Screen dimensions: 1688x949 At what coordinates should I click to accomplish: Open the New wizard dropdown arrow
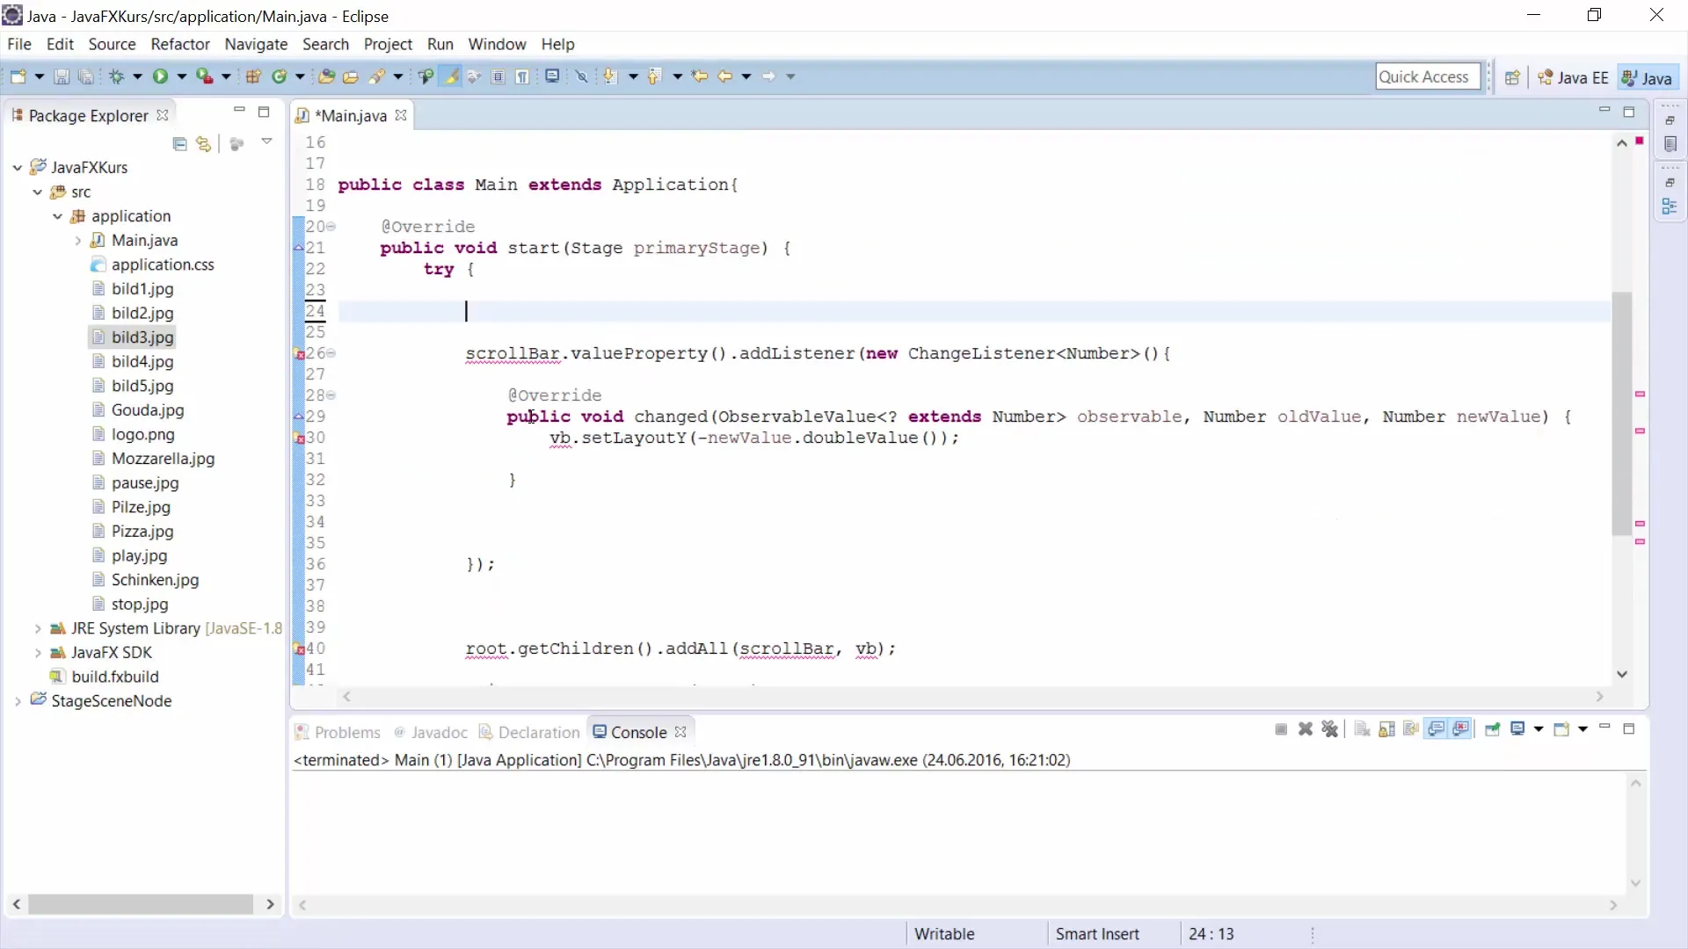[40, 76]
